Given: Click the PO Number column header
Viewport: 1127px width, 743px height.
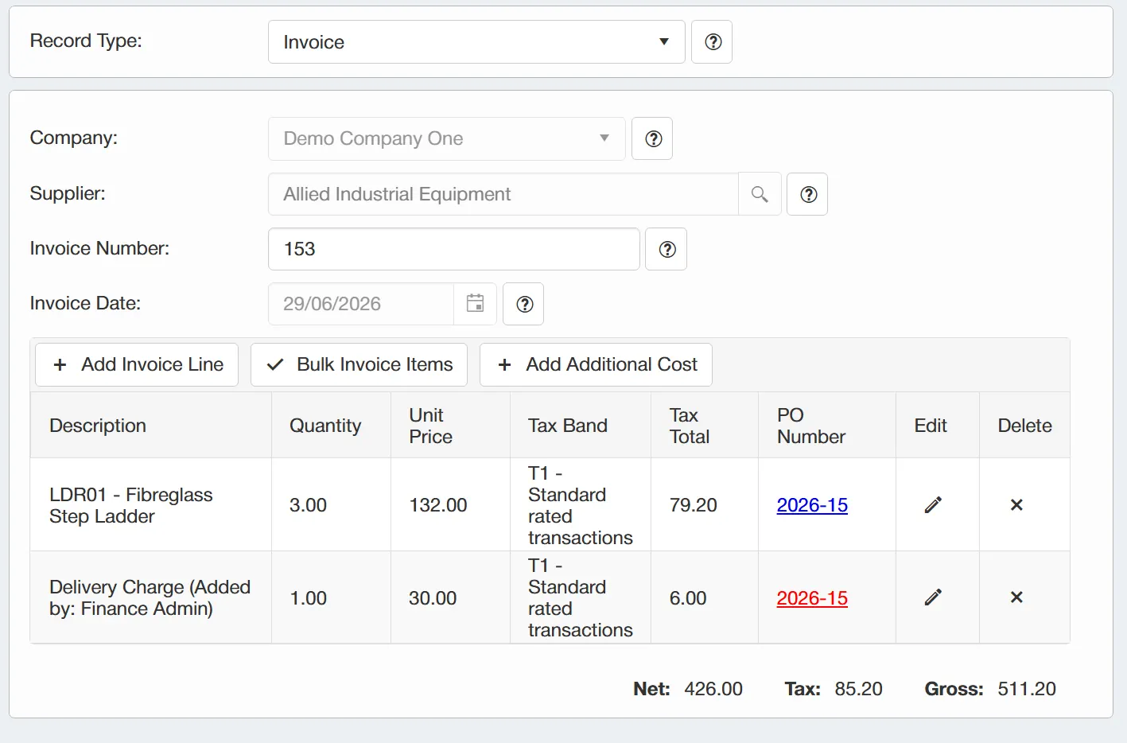Looking at the screenshot, I should click(827, 426).
